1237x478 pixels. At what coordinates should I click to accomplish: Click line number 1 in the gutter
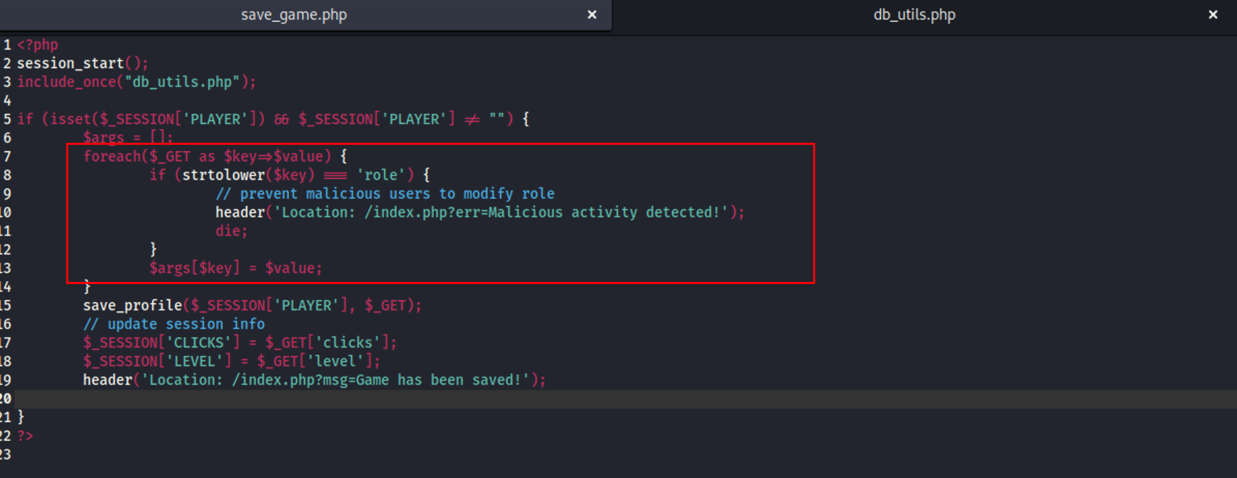(x=7, y=45)
